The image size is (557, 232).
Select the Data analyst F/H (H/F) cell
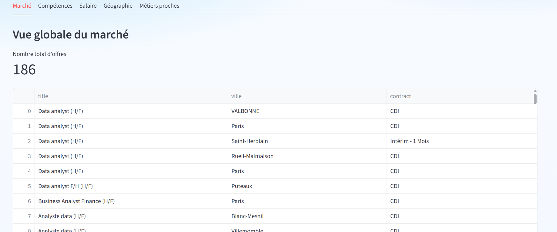(x=65, y=186)
